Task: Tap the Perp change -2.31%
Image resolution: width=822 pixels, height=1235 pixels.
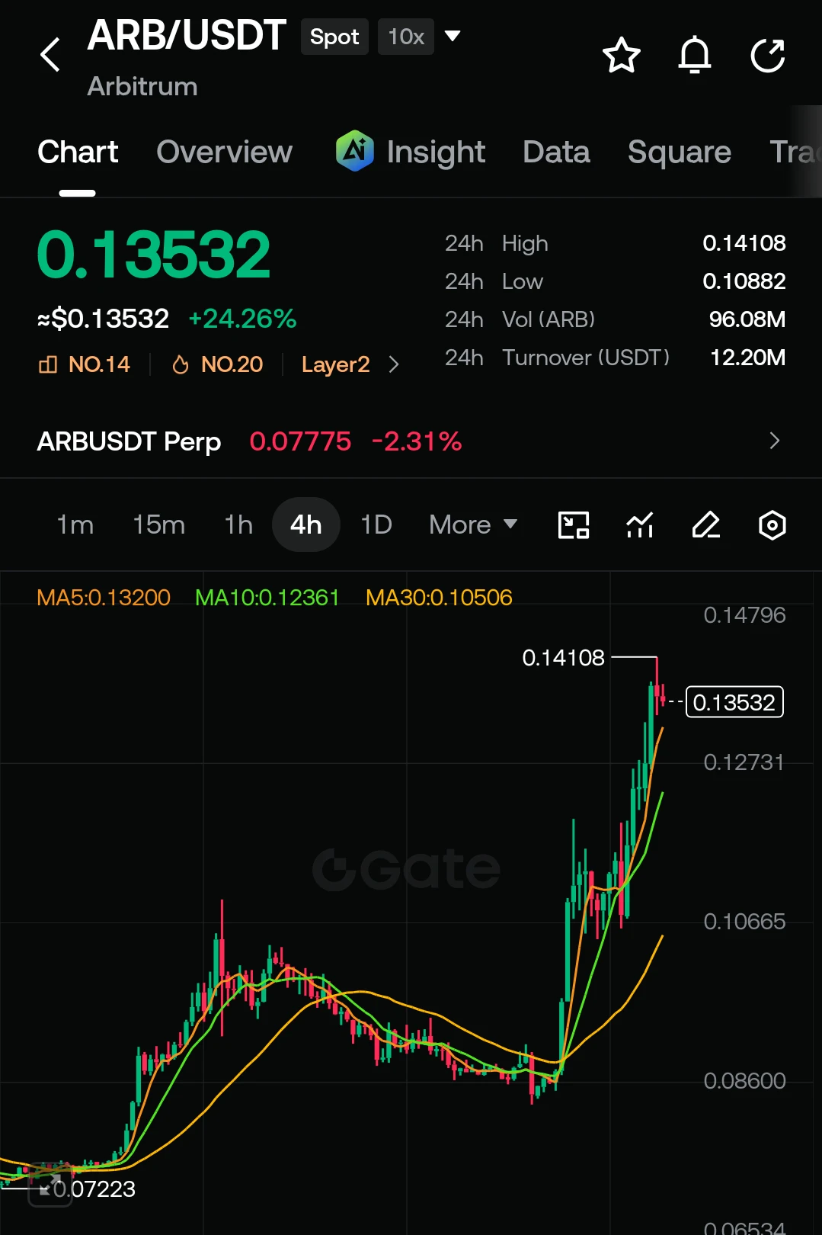Action: [x=417, y=441]
